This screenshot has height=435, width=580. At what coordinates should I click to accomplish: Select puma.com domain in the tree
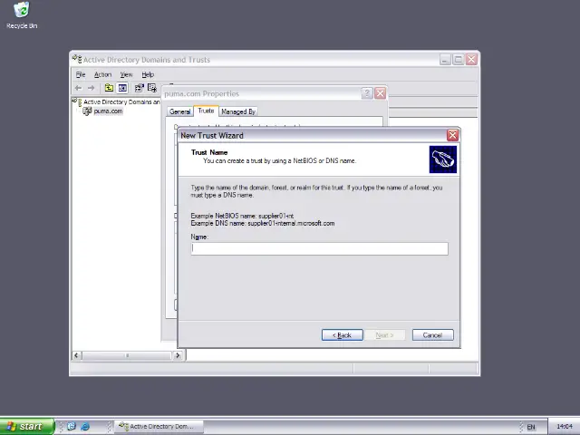107,111
